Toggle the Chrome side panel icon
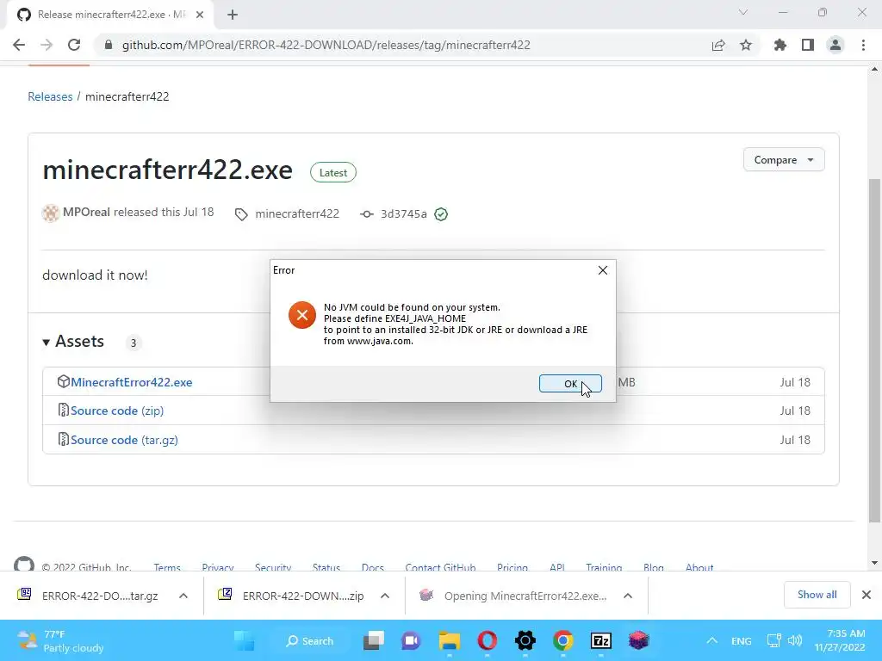The width and height of the screenshot is (882, 661). tap(808, 45)
